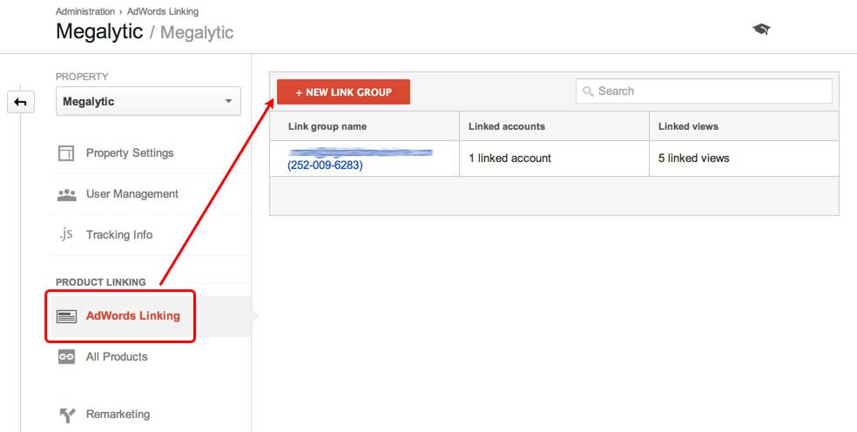Click the All Products chain-link icon

(66, 357)
